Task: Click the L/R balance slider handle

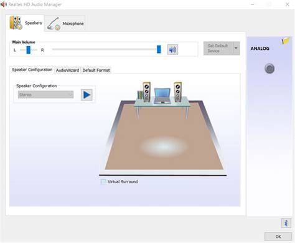Action: click(x=29, y=50)
